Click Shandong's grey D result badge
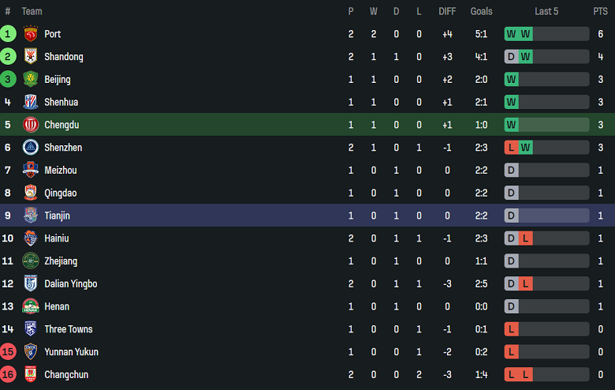Image resolution: width=615 pixels, height=390 pixels. [x=512, y=57]
